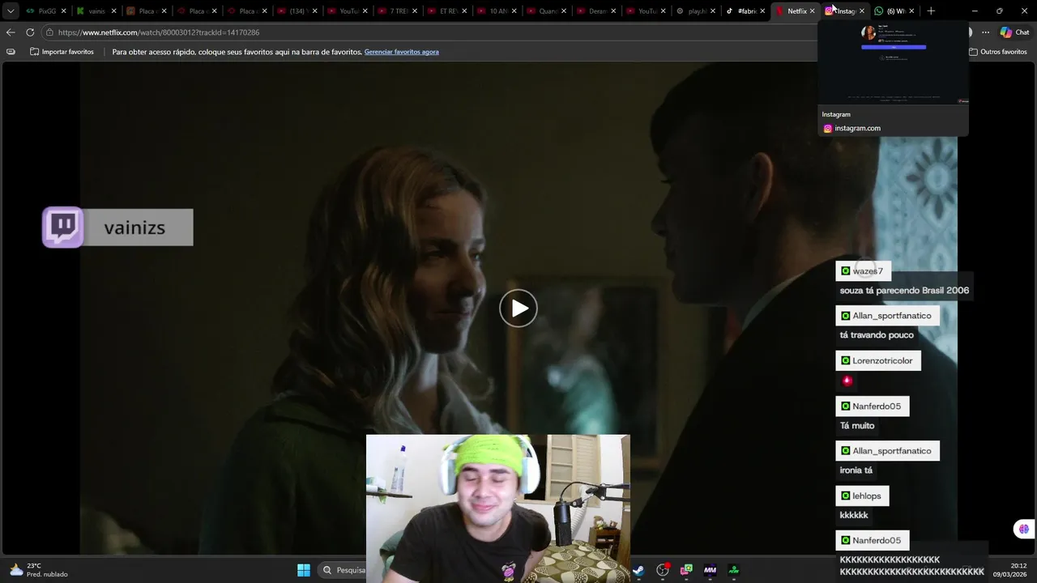Click message 'Tá muito'
Screen dimensions: 1037x583
[857, 426]
